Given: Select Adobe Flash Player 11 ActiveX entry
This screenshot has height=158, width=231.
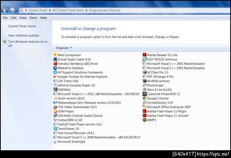Looking at the screenshot, I should point(166,116).
